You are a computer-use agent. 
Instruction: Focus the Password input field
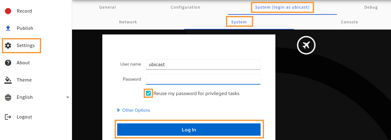203,79
